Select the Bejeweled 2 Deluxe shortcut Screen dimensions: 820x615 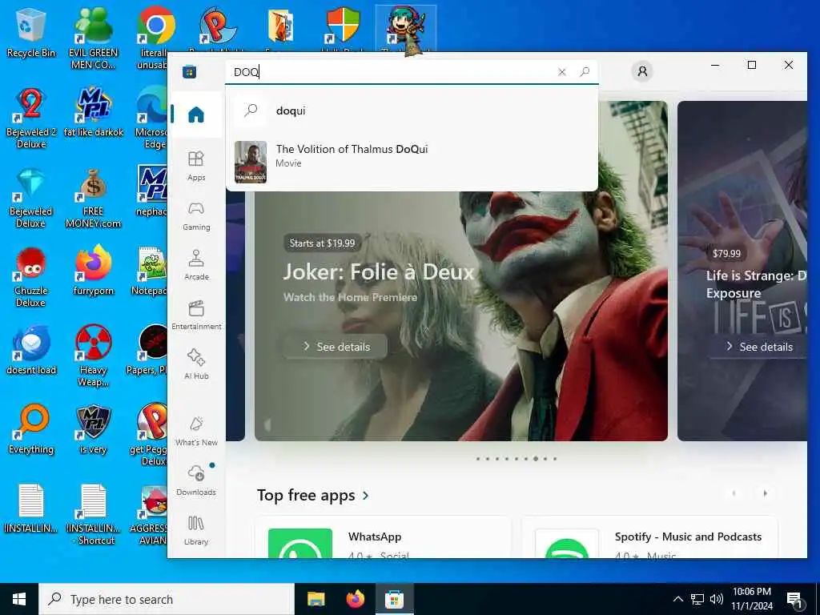(x=31, y=119)
